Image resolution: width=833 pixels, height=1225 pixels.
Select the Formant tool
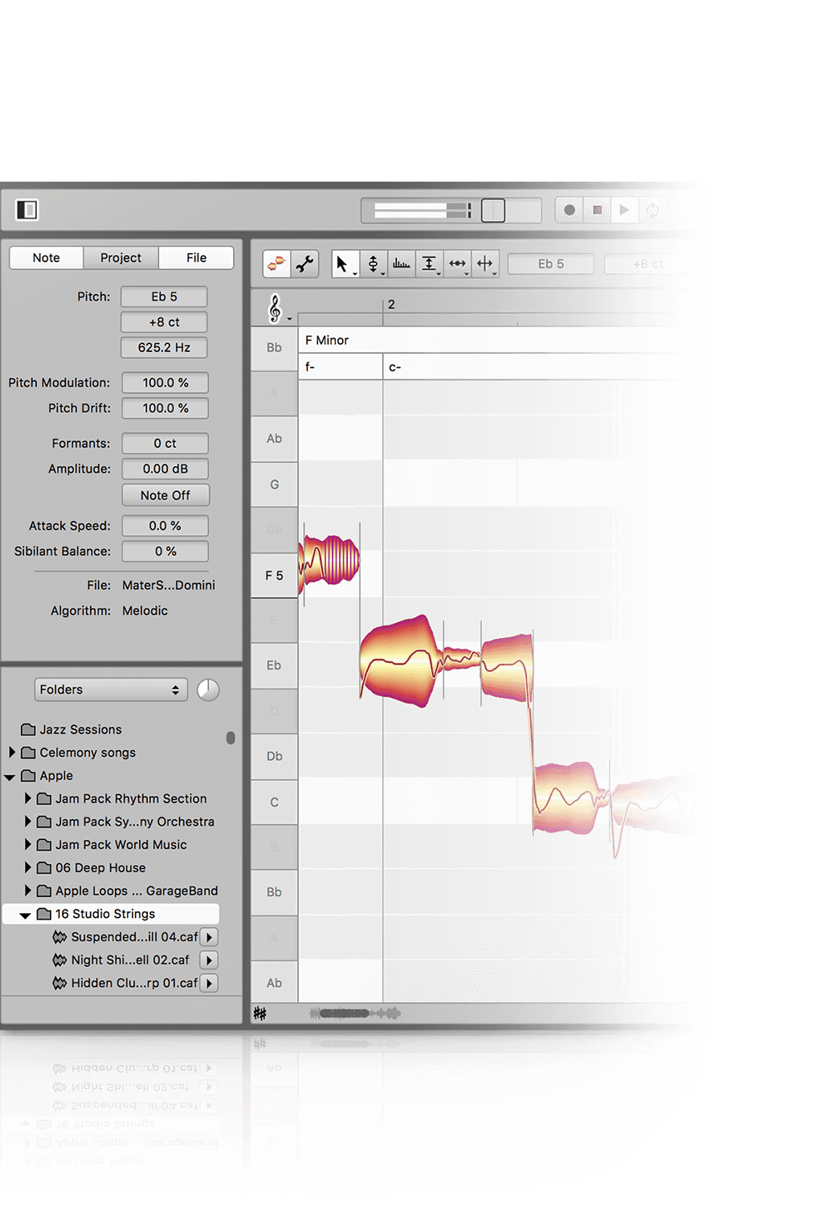(x=401, y=264)
